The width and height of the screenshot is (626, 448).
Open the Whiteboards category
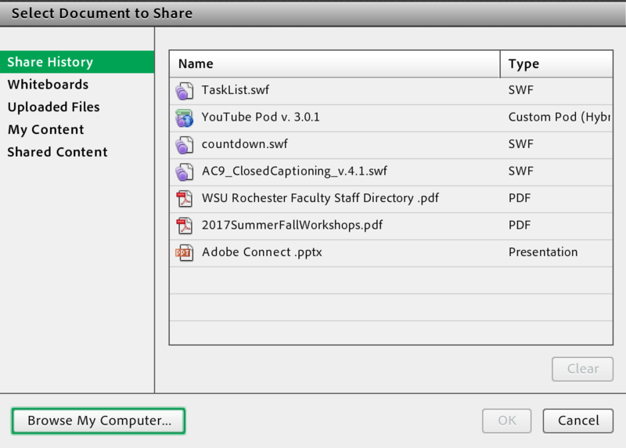point(48,85)
